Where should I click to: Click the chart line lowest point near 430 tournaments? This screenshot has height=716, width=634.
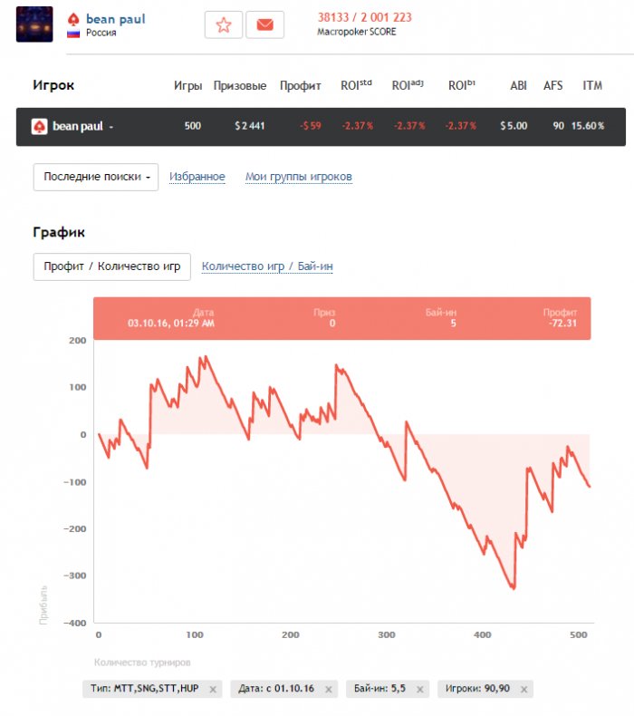click(513, 589)
